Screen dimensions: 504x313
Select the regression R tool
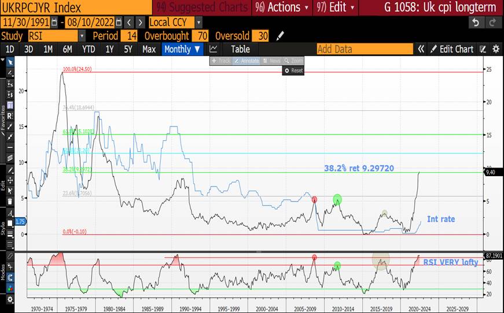click(x=10, y=115)
